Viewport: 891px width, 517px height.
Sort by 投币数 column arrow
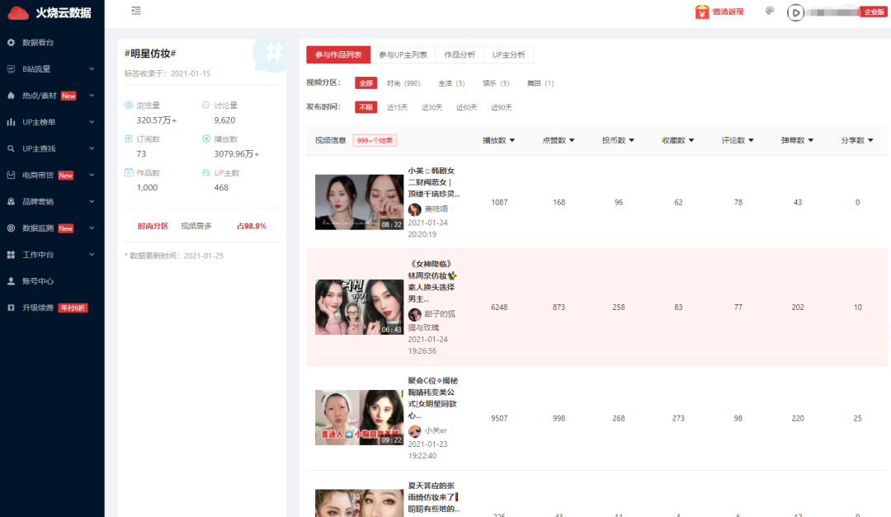(x=631, y=140)
